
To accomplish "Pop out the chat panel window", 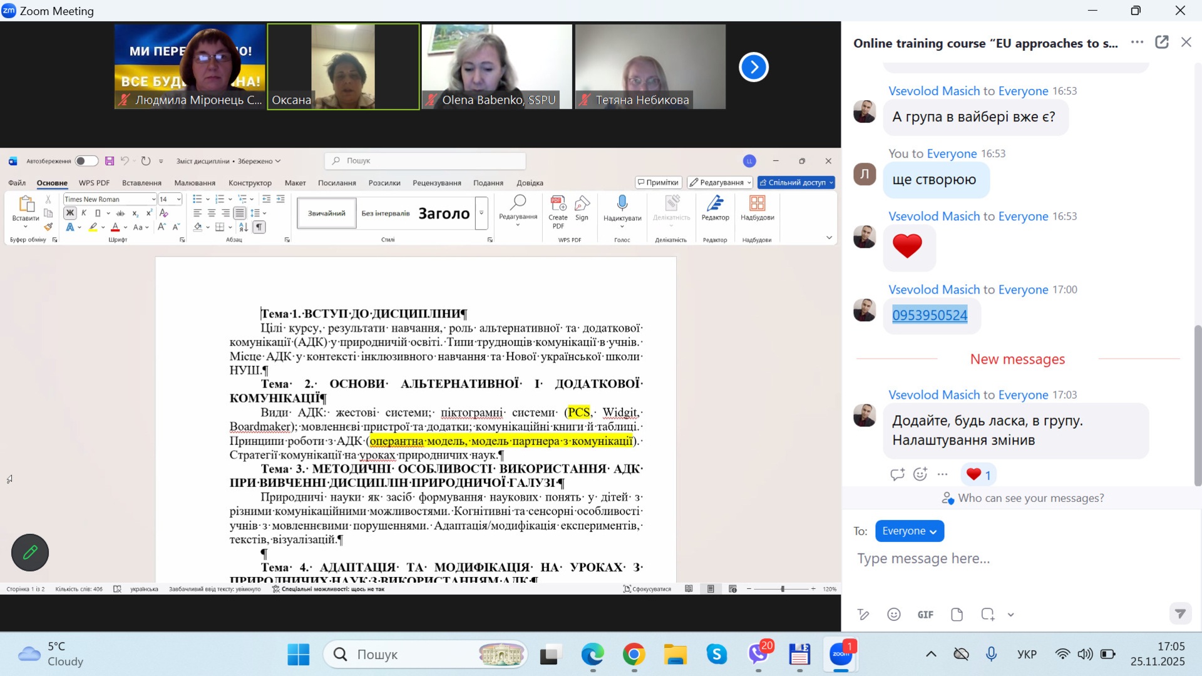I will [1162, 43].
